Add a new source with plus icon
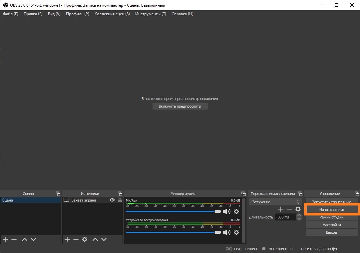 67,239
